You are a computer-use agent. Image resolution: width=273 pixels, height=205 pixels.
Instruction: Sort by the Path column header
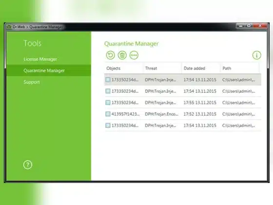click(227, 68)
